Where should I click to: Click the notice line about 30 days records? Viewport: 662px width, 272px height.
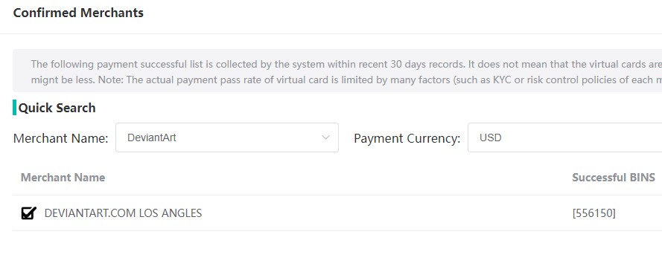coord(346,65)
